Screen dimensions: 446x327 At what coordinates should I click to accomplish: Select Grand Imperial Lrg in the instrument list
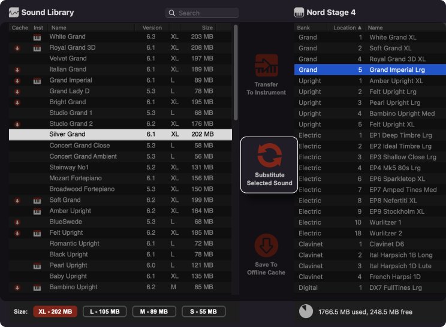point(370,69)
